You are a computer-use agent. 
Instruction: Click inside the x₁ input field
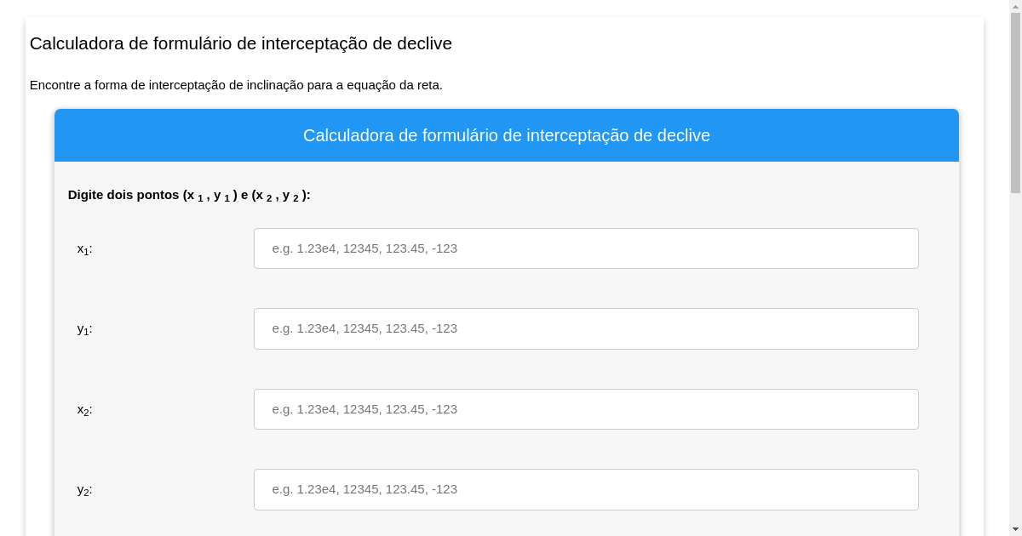pos(586,248)
